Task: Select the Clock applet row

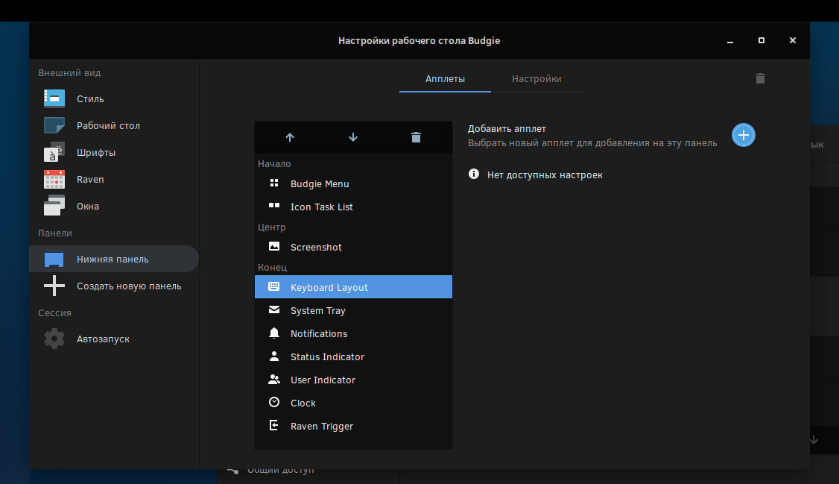Action: 353,403
